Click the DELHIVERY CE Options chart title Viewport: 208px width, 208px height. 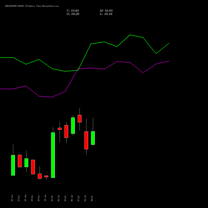[32, 6]
